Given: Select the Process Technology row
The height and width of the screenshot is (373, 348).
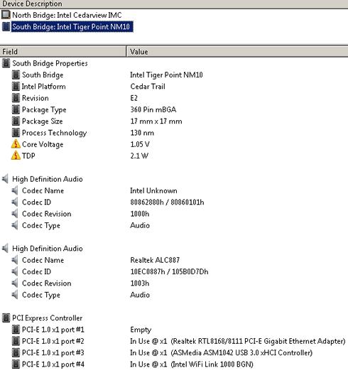Looking at the screenshot, I should pyautogui.click(x=174, y=133).
